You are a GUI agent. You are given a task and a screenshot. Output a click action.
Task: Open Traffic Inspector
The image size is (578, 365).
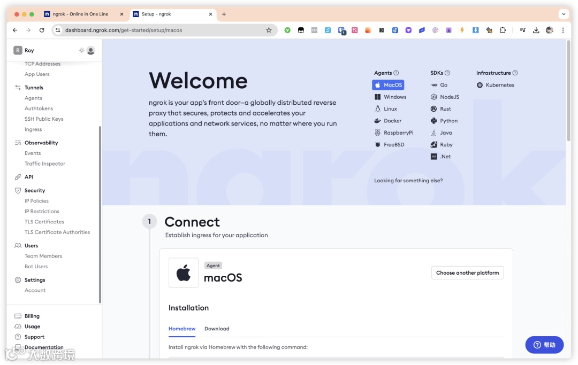point(44,164)
